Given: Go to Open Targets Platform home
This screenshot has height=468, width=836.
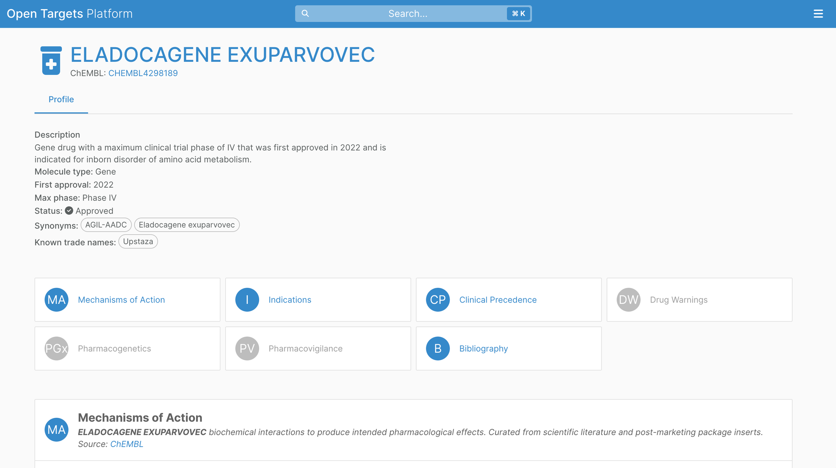Looking at the screenshot, I should pos(69,14).
